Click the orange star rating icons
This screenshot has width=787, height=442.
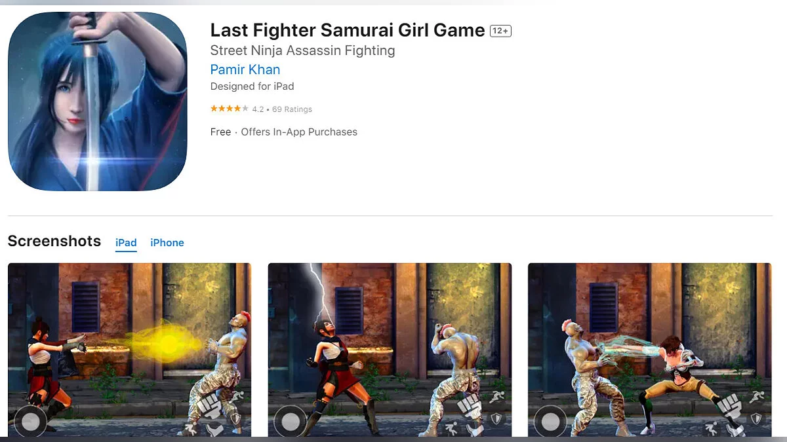tap(229, 109)
